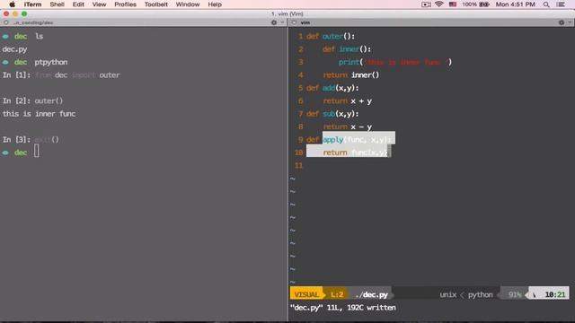Click the VISUAL mode indicator in status line
Viewport: 575px width, 323px height.
coord(306,294)
